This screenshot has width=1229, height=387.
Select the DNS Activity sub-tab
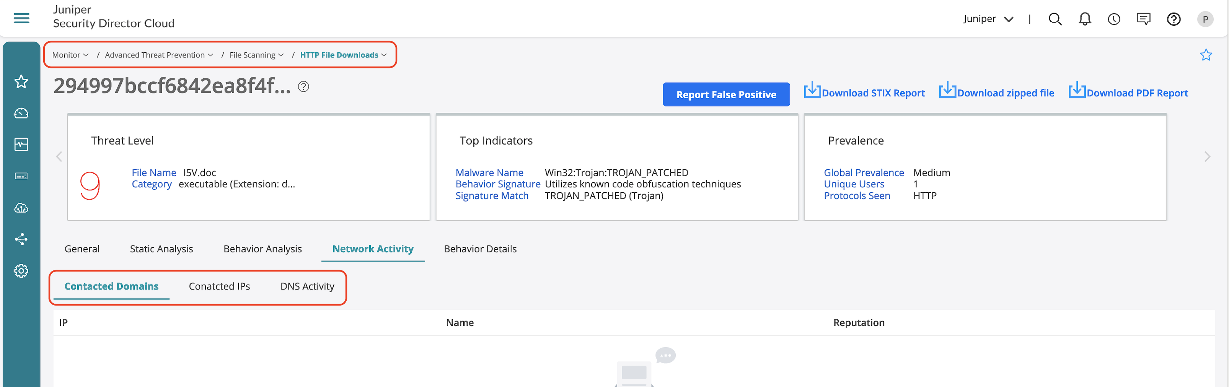[x=307, y=286]
